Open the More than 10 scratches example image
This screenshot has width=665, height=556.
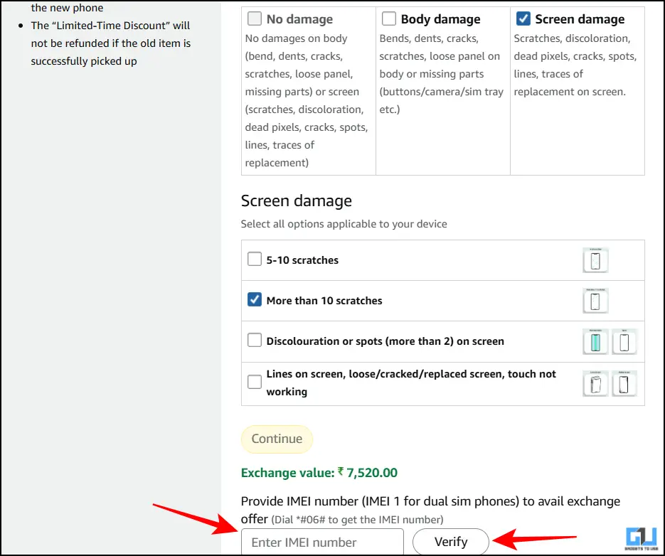(595, 301)
